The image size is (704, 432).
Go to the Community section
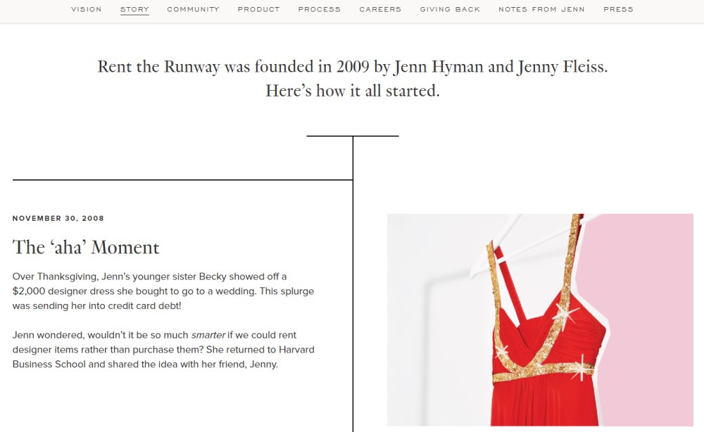coord(193,10)
